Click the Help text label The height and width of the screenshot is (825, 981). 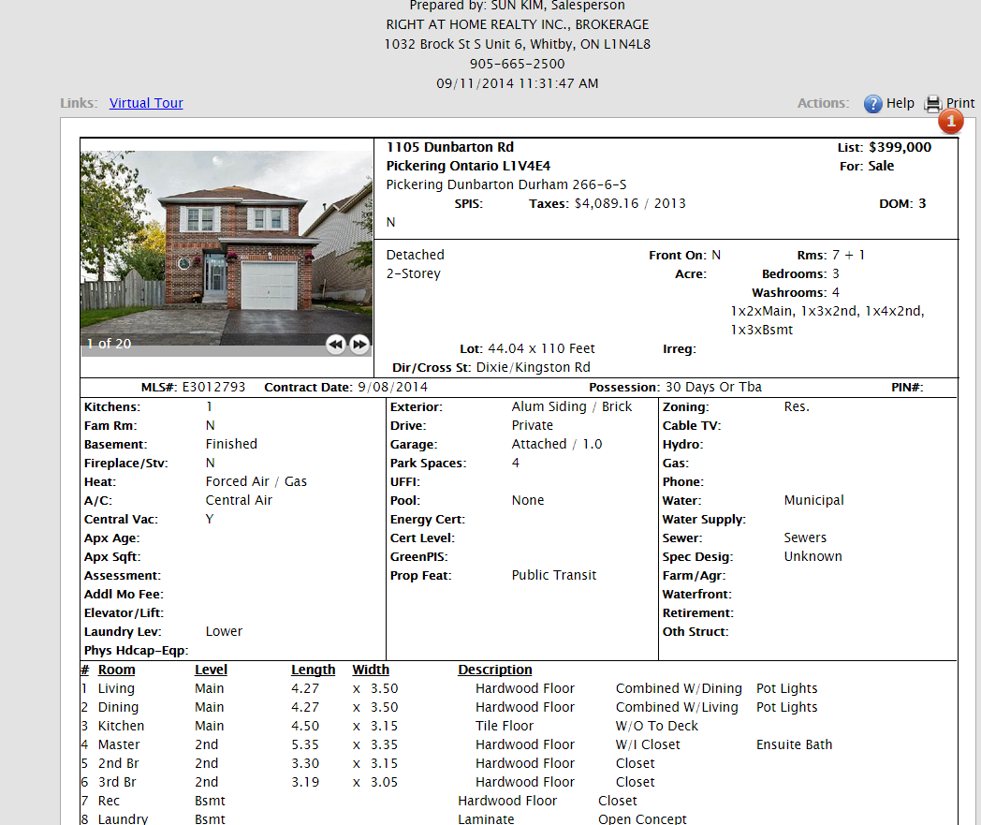(x=900, y=104)
